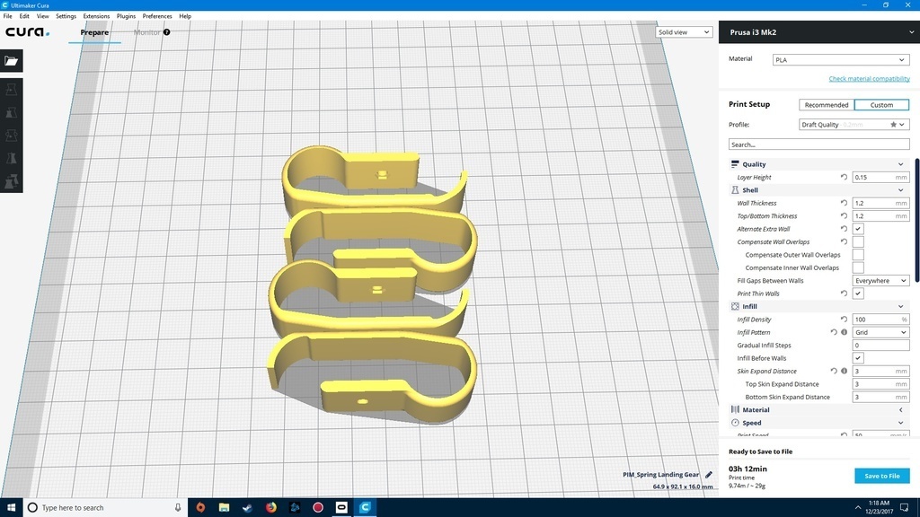The image size is (920, 517).
Task: Open the Extensions menu
Action: (95, 15)
